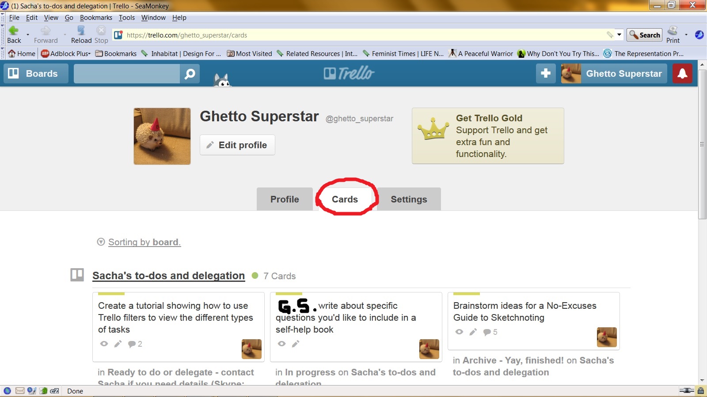Open the Print button dropdown arrow
Screen dimensions: 707x397
coord(686,34)
